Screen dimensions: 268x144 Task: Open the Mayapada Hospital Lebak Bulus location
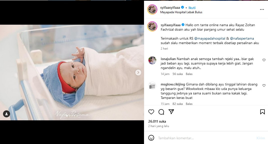pyautogui.click(x=181, y=12)
